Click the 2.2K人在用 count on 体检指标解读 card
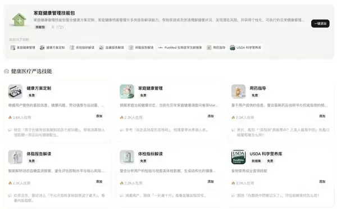Viewport: 337px width, 209px height. 133,183
